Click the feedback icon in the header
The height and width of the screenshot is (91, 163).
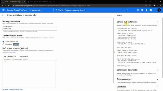[138, 10]
